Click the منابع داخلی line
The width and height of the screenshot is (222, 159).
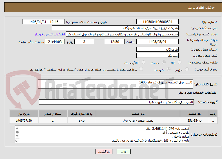(x=180, y=137)
